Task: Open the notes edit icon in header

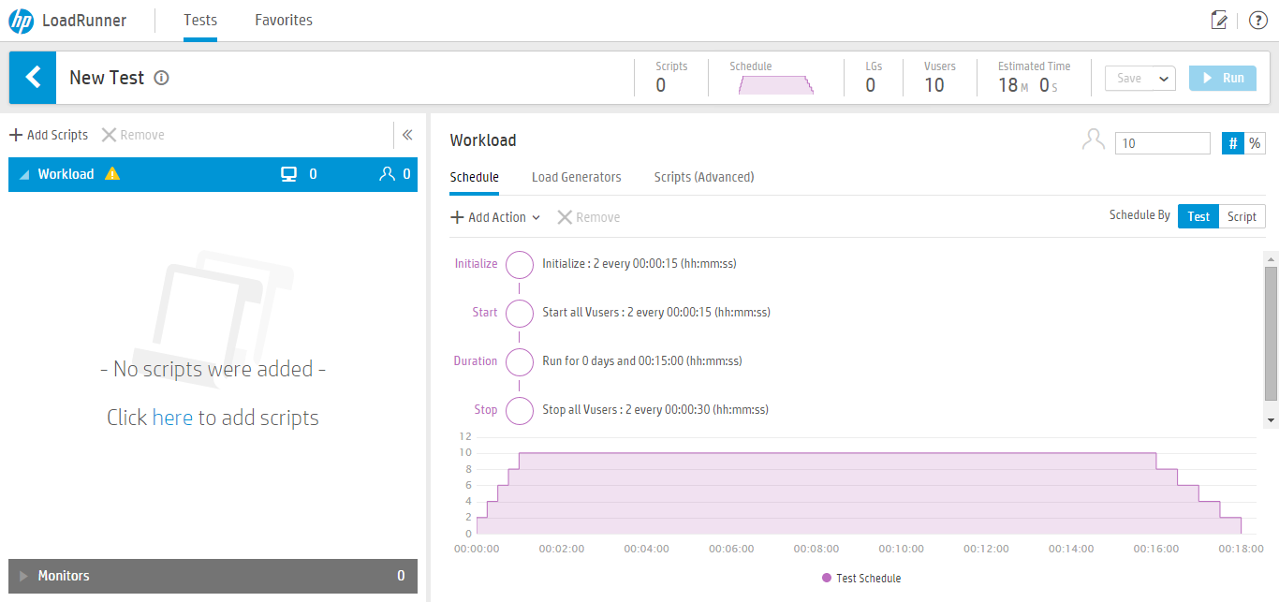Action: pos(1219,21)
